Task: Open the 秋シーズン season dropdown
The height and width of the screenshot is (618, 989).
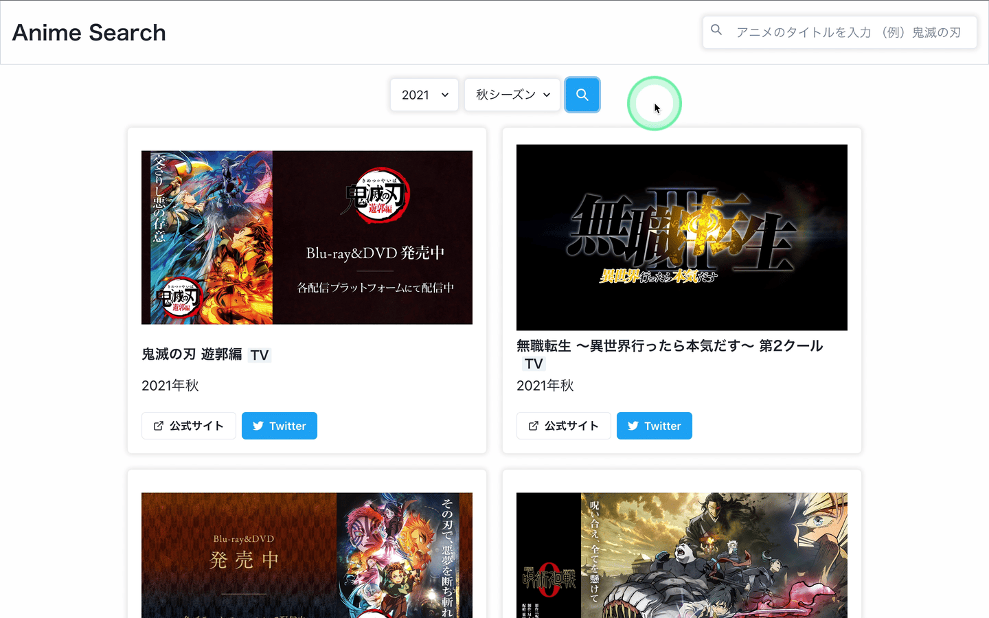Action: 512,95
